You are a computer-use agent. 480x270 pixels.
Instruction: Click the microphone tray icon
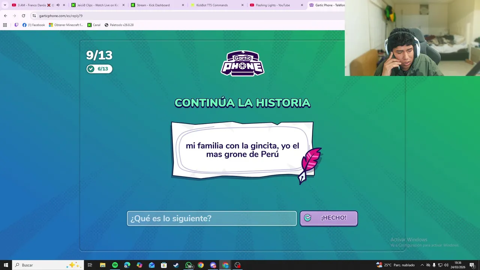click(434, 265)
